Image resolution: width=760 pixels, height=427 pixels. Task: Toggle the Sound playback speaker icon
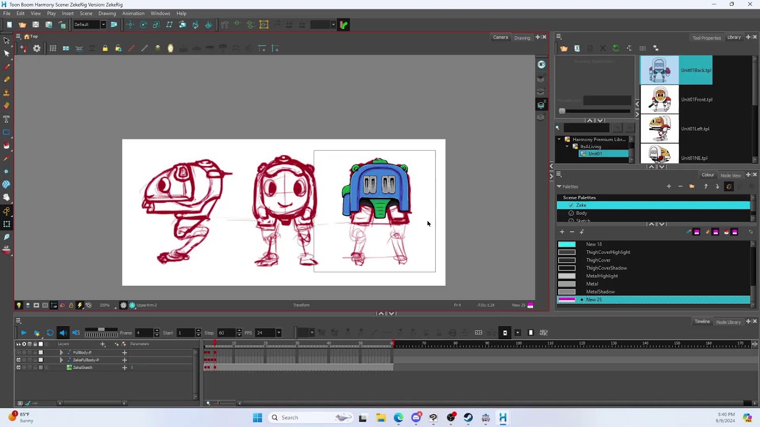(63, 333)
